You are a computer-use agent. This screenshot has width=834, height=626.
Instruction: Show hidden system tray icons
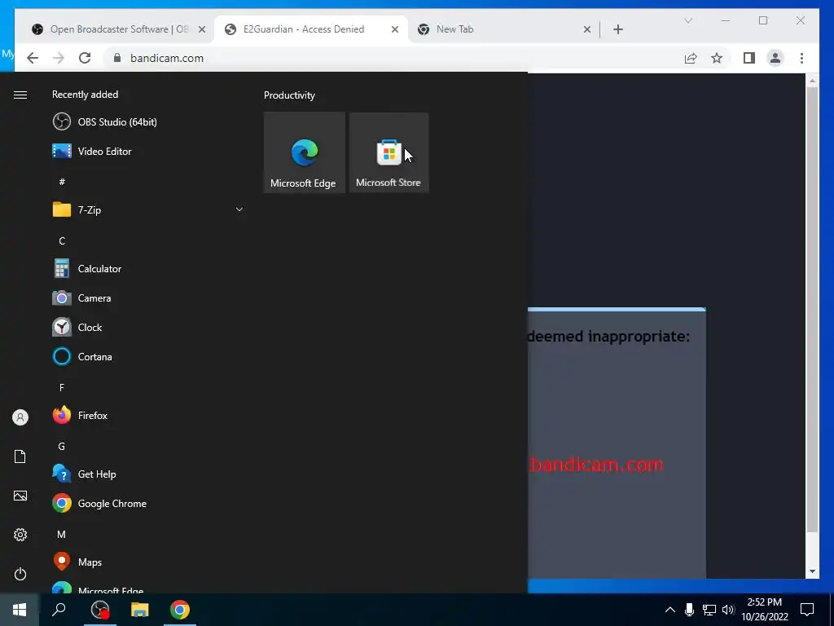(x=670, y=610)
